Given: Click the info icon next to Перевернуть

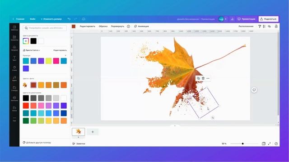Looking at the screenshot, I should tap(128, 27).
